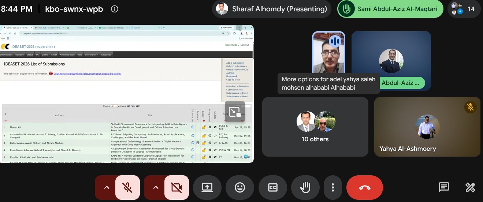Click Sami Abdul-Aziz Al-Maqtari raised hand chip
This screenshot has height=202, width=483.
390,9
